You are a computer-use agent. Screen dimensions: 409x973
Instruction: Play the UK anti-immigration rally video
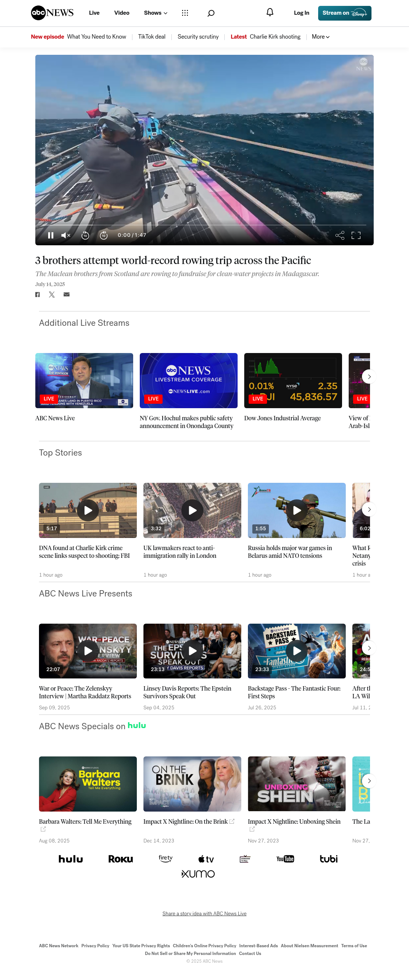pyautogui.click(x=192, y=510)
